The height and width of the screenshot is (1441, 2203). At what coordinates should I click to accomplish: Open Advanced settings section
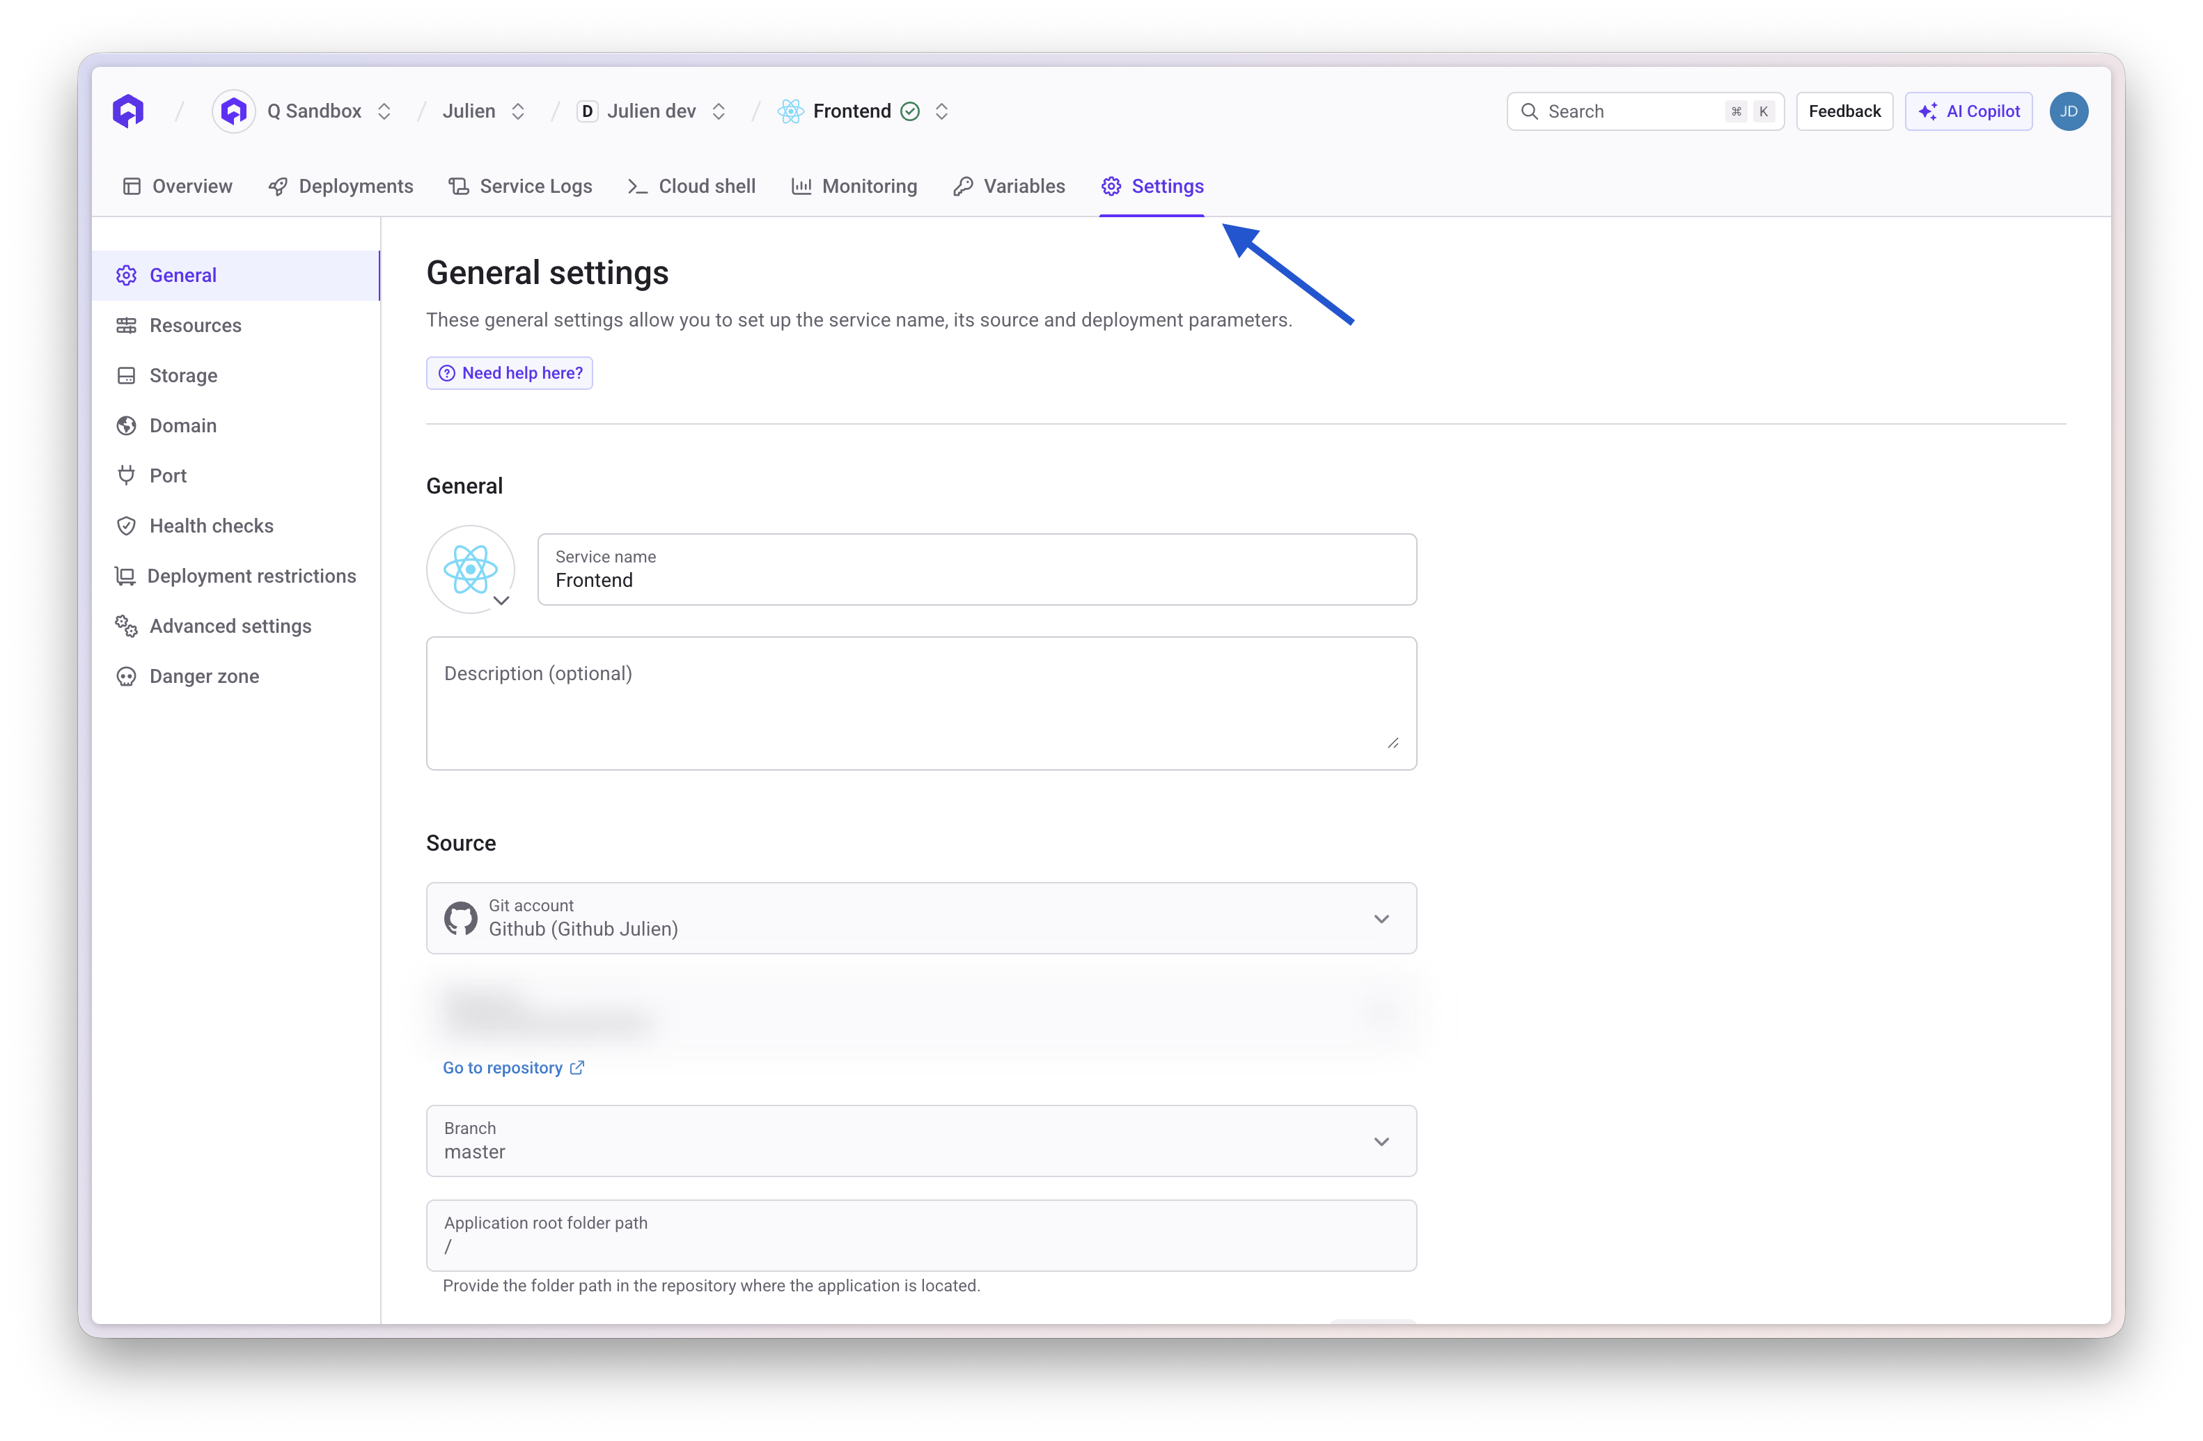(236, 626)
